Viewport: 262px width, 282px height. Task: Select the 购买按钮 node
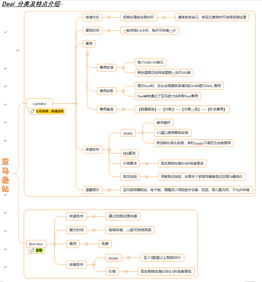130,177
